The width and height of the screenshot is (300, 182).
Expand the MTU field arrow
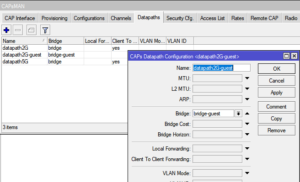(x=247, y=78)
